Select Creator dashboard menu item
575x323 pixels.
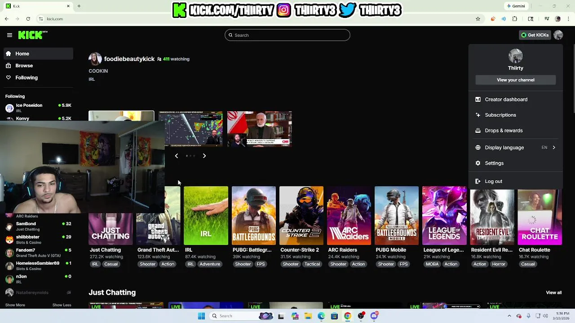(x=515, y=100)
